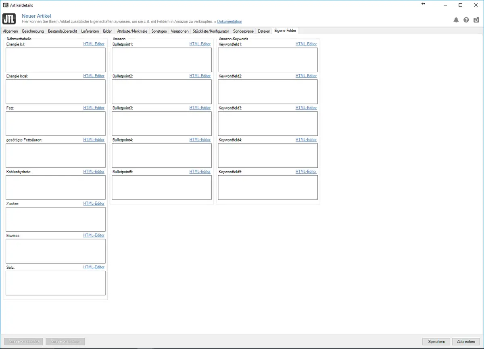Open the notifications bell icon

pos(456,20)
